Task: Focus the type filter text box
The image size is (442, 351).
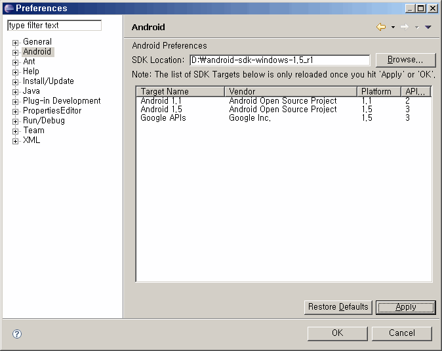Action: click(x=54, y=26)
